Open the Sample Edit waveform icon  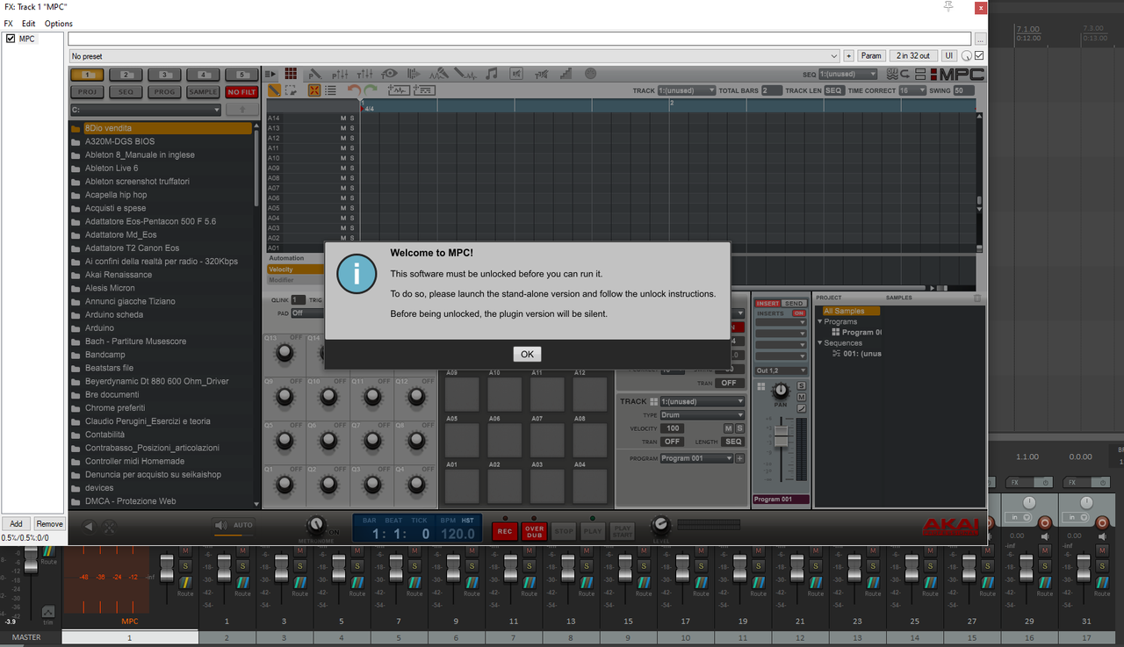(x=465, y=75)
